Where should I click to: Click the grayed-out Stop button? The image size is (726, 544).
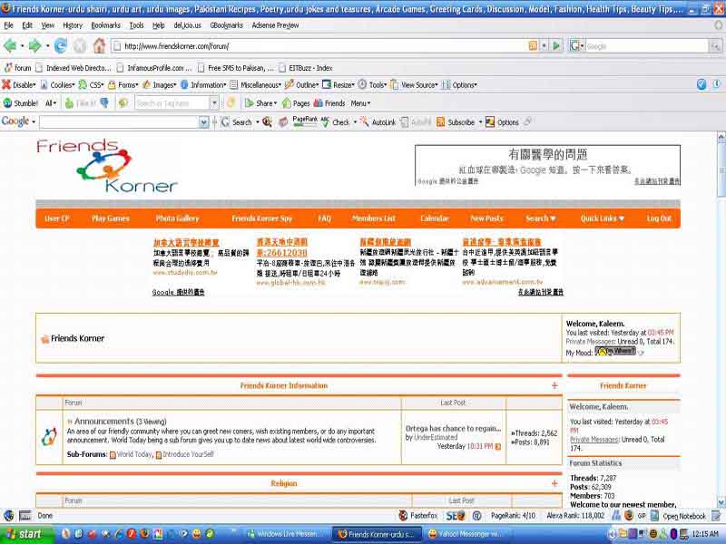pyautogui.click(x=80, y=46)
